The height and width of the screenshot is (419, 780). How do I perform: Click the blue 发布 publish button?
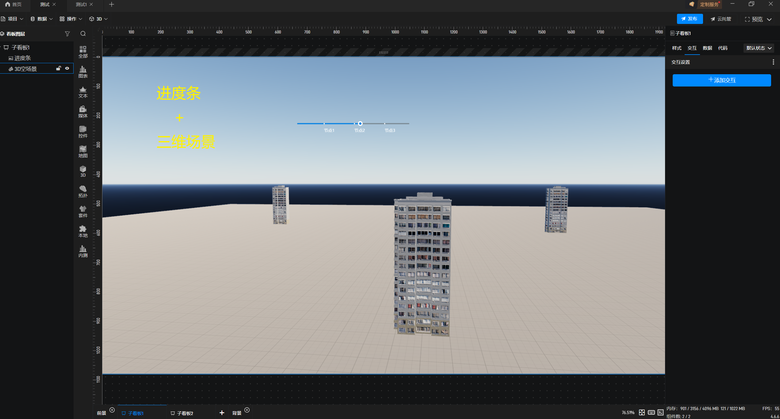click(690, 19)
